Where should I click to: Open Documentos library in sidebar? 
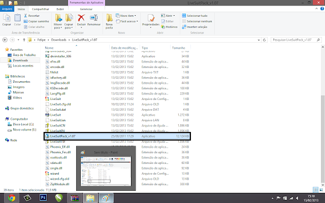tap(19, 82)
